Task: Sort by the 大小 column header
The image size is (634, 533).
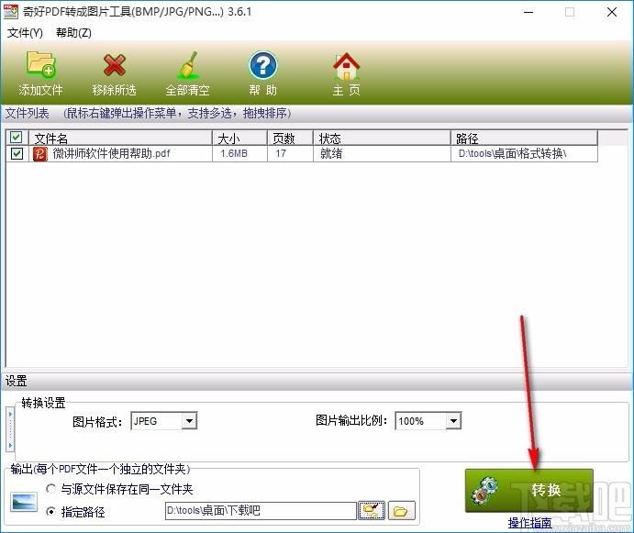Action: tap(239, 139)
